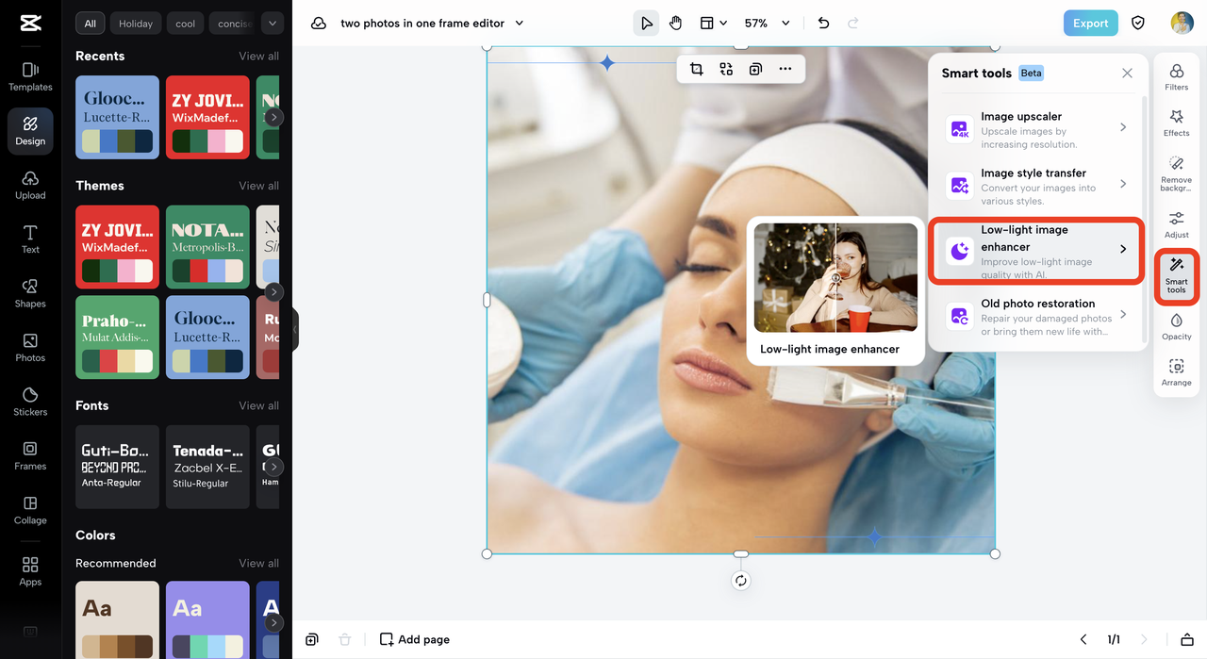Open the Effects panel
The image size is (1207, 659).
pyautogui.click(x=1177, y=124)
